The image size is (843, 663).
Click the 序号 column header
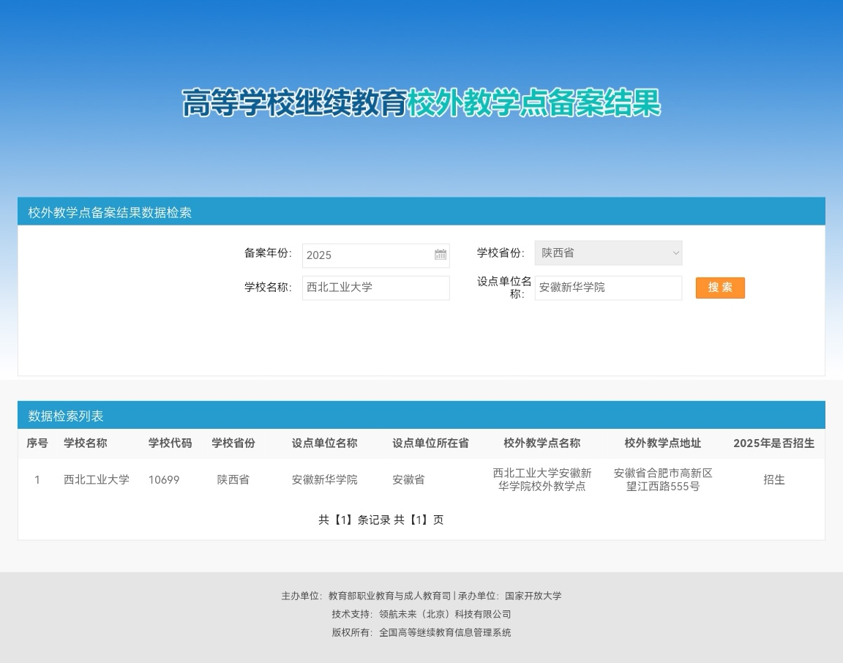(x=37, y=443)
